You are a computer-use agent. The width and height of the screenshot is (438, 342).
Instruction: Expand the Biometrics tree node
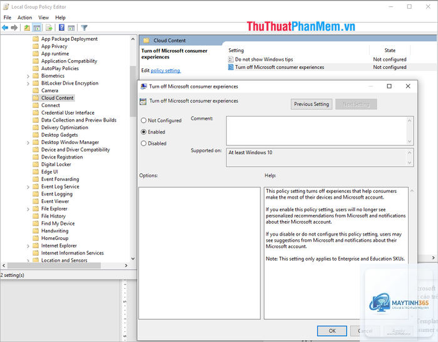28,76
